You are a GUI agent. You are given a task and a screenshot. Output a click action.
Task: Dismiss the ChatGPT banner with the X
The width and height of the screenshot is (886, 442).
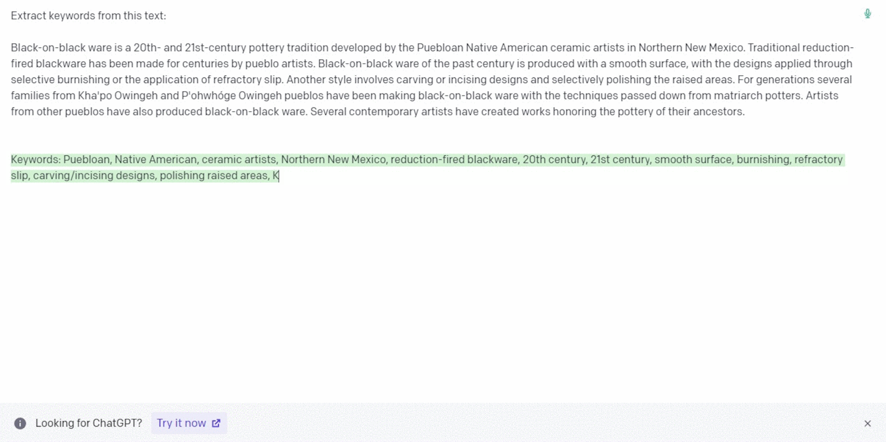click(x=867, y=423)
